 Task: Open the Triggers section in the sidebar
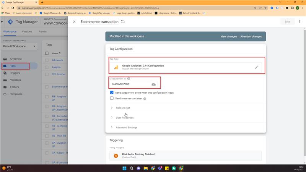click(15, 73)
